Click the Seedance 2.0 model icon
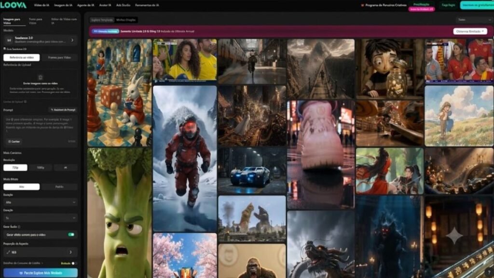494x278 pixels. (x=9, y=40)
